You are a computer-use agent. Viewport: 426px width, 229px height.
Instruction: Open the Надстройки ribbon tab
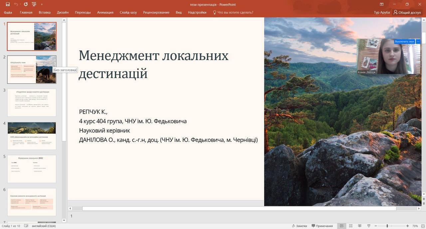click(197, 12)
